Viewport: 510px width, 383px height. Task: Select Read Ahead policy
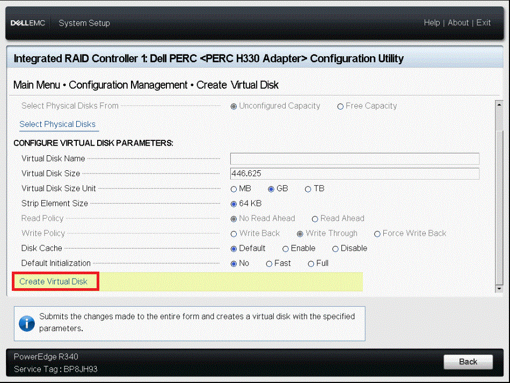pyautogui.click(x=315, y=219)
